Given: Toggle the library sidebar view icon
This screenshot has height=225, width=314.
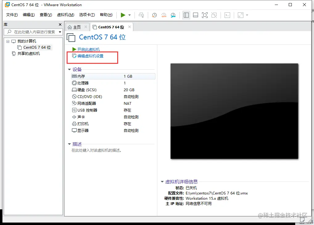Looking at the screenshot, I should [x=186, y=15].
